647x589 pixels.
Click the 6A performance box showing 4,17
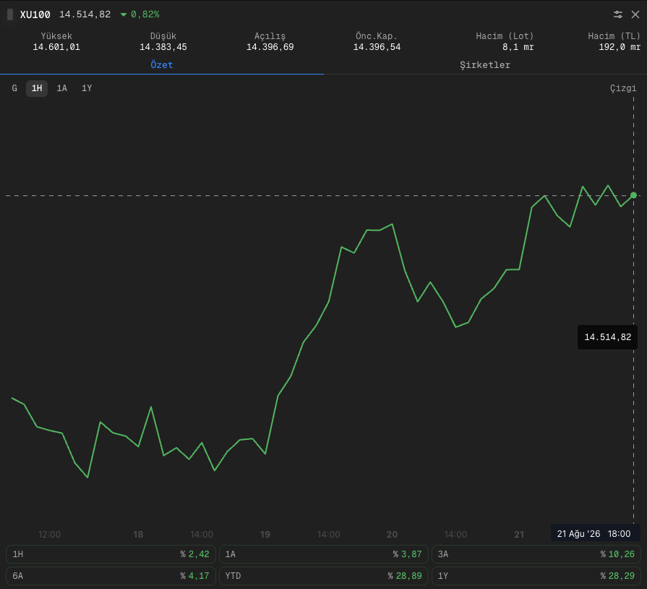(x=111, y=575)
